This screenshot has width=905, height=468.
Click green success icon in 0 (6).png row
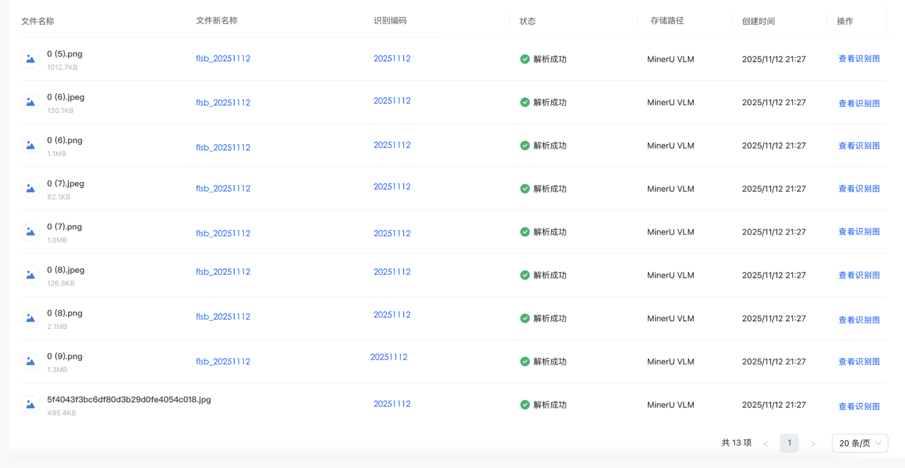click(525, 146)
